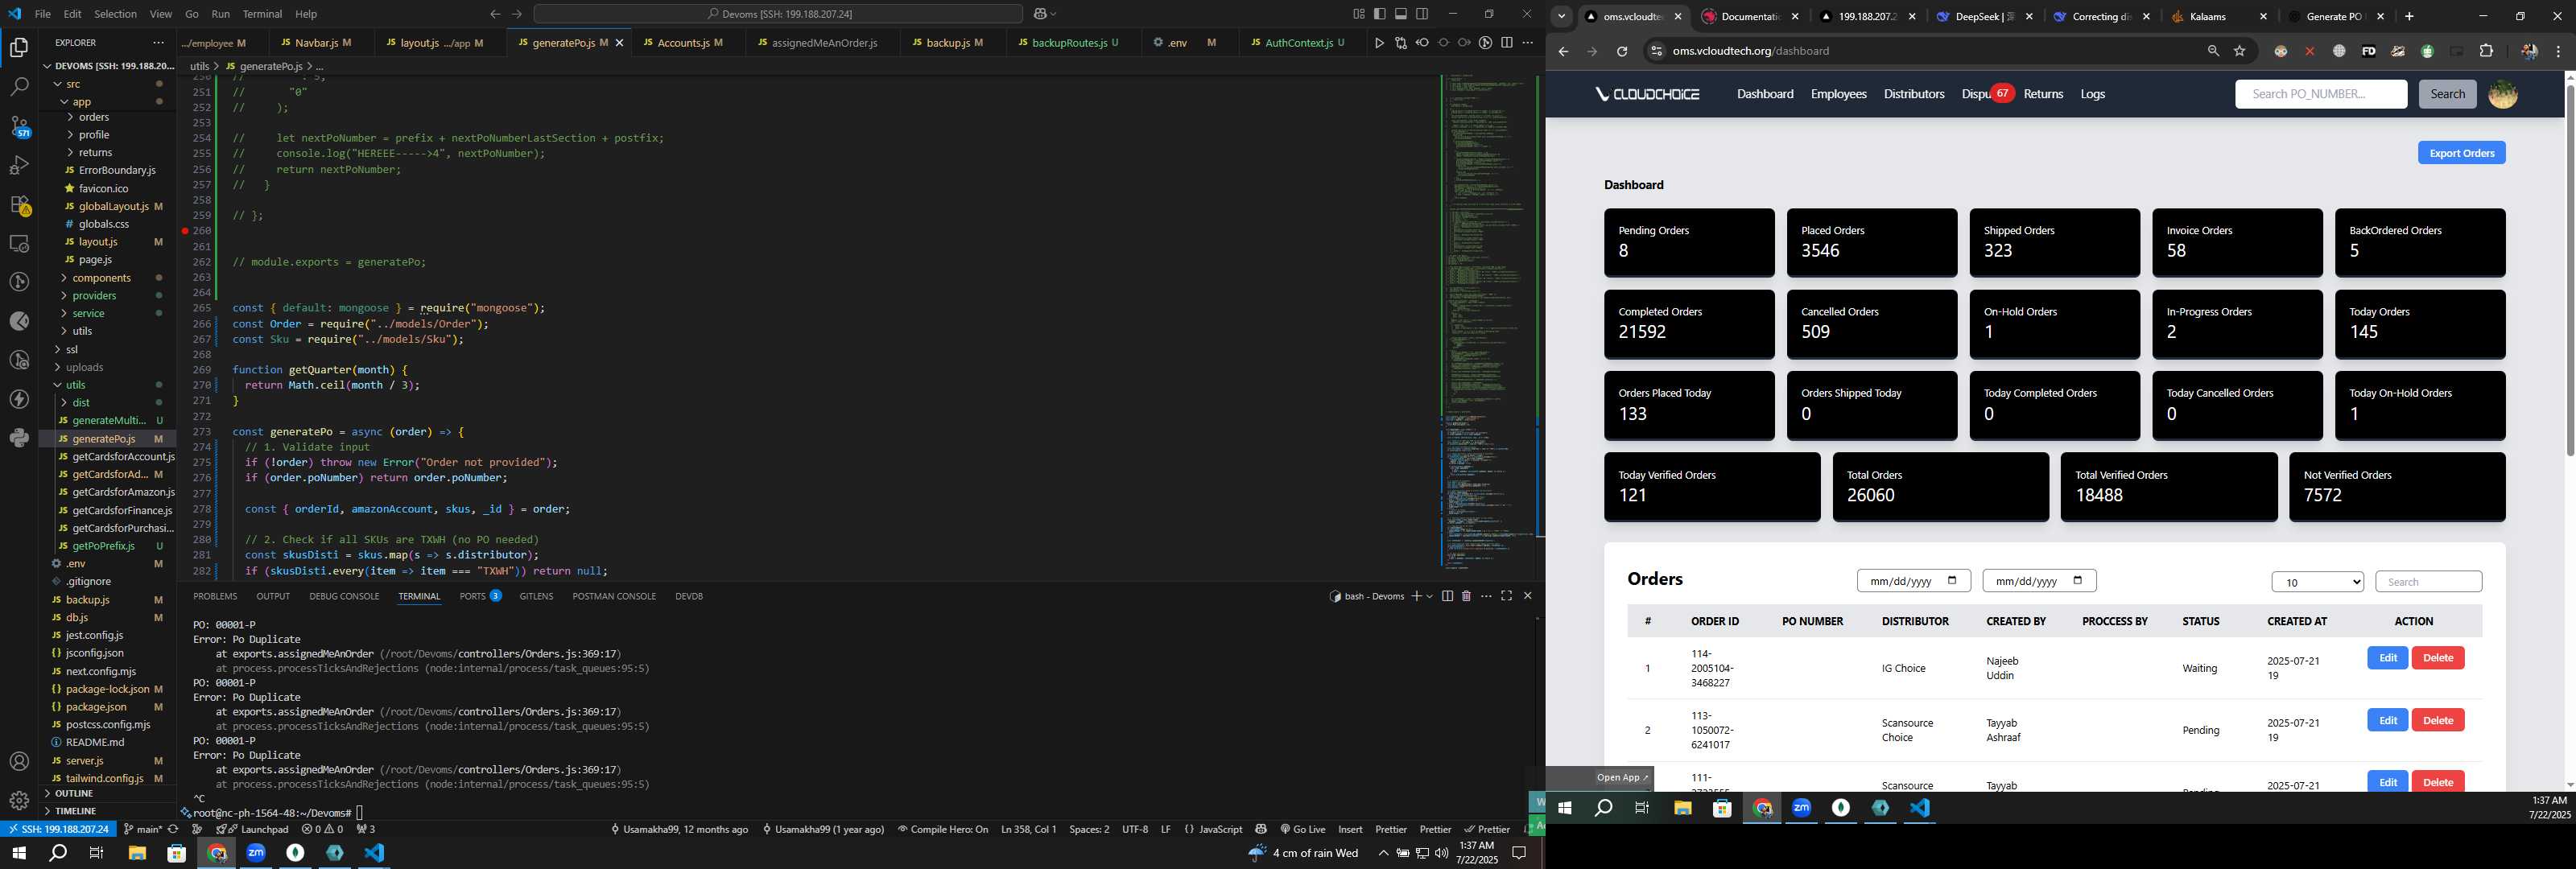Focus the Search PO_NUMBER input field
This screenshot has height=869, width=2576.
[2320, 94]
